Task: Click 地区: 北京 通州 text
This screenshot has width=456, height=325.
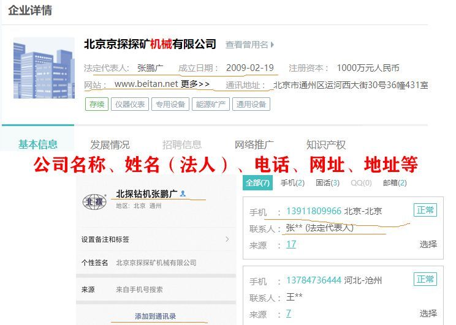Action: click(139, 206)
